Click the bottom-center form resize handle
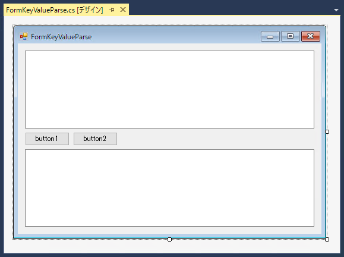Screen dimensions: 344x257 pyautogui.click(x=169, y=239)
